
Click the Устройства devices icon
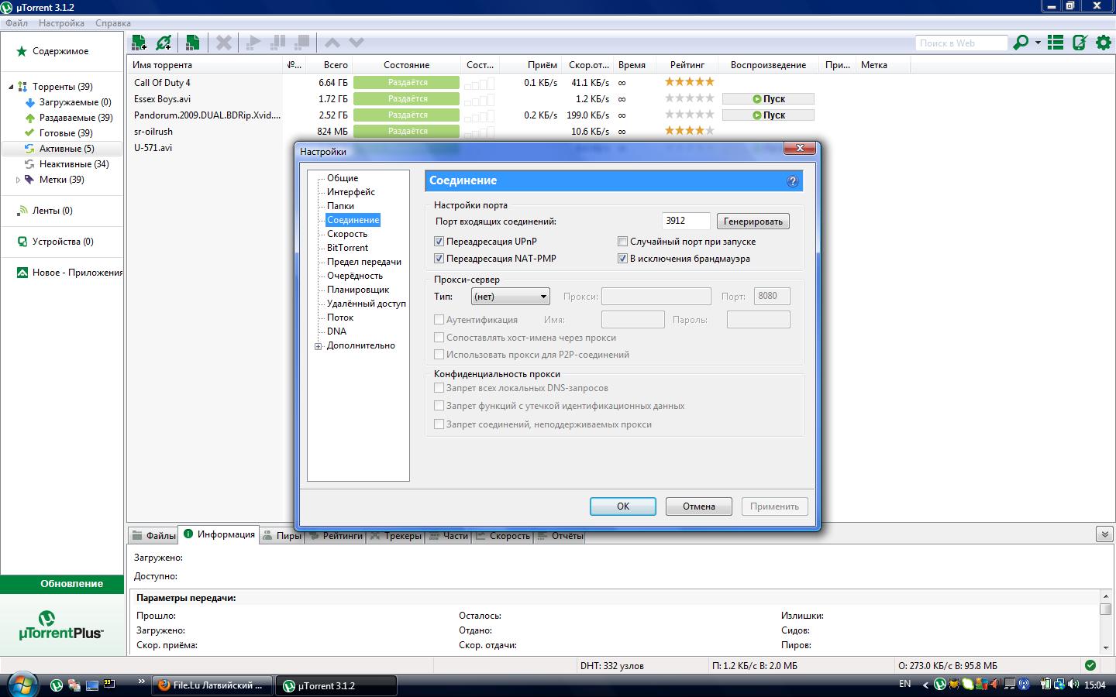tap(22, 242)
